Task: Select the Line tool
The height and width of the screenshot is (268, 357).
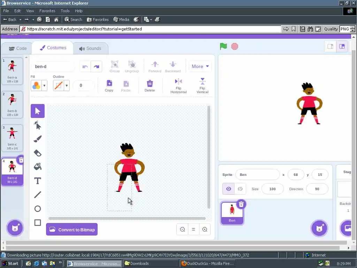Action: click(38, 195)
